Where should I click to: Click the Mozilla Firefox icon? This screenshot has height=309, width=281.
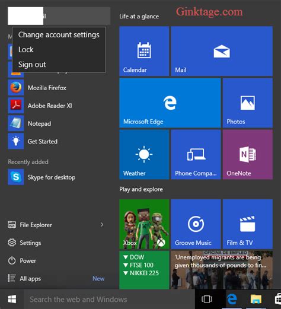pos(16,88)
